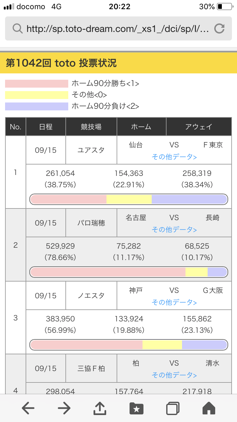237x422 pixels.
Task: Reload the page with refresh icon
Action: point(219,29)
